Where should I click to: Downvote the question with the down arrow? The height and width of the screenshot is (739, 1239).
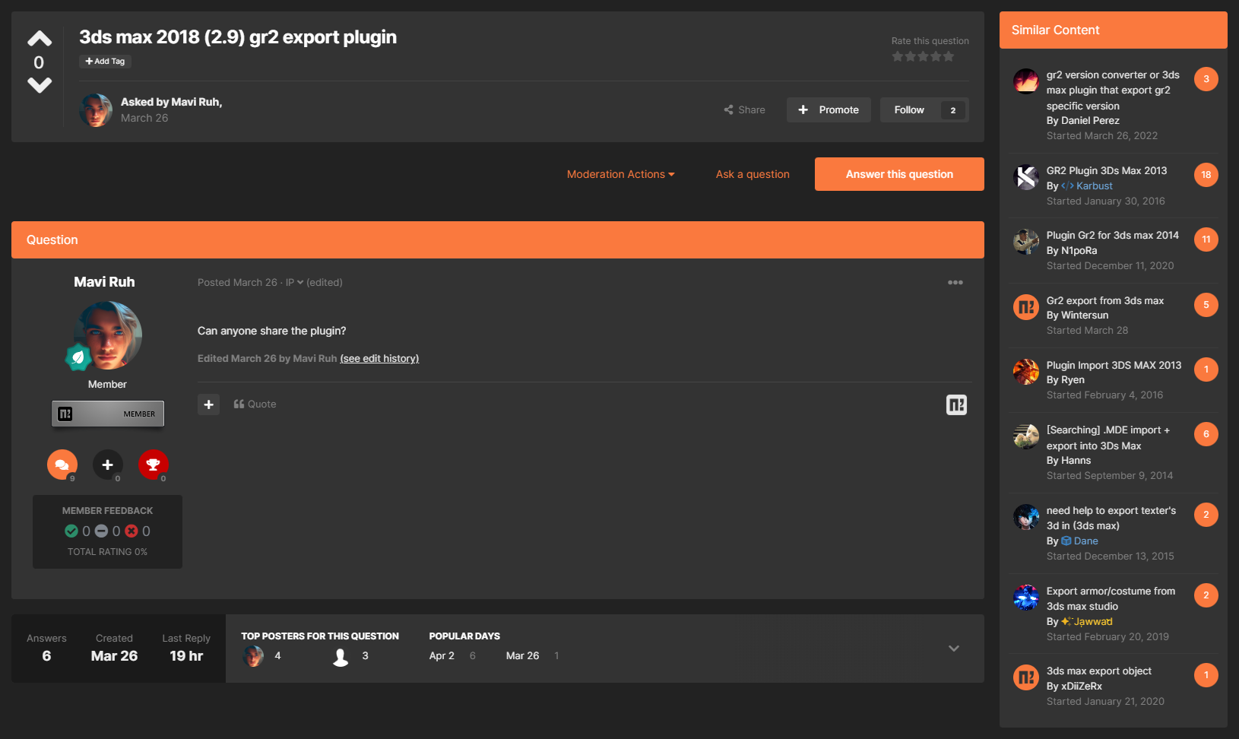click(40, 85)
